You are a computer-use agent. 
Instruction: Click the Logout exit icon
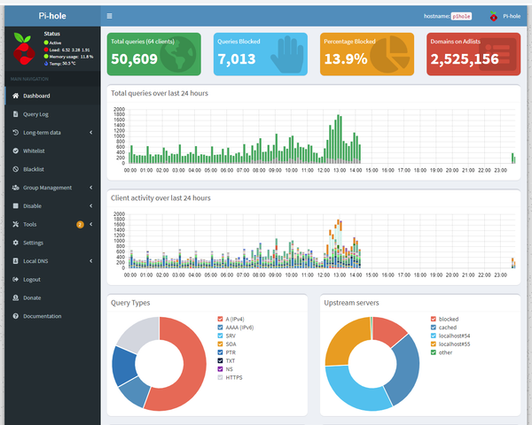click(16, 279)
